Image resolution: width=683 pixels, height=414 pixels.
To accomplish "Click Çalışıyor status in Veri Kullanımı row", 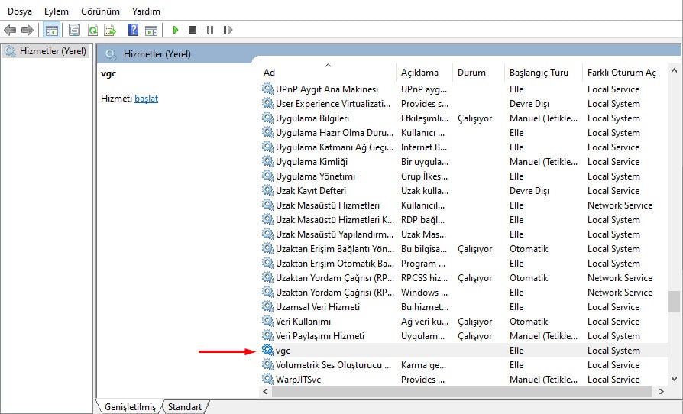I will [x=474, y=322].
